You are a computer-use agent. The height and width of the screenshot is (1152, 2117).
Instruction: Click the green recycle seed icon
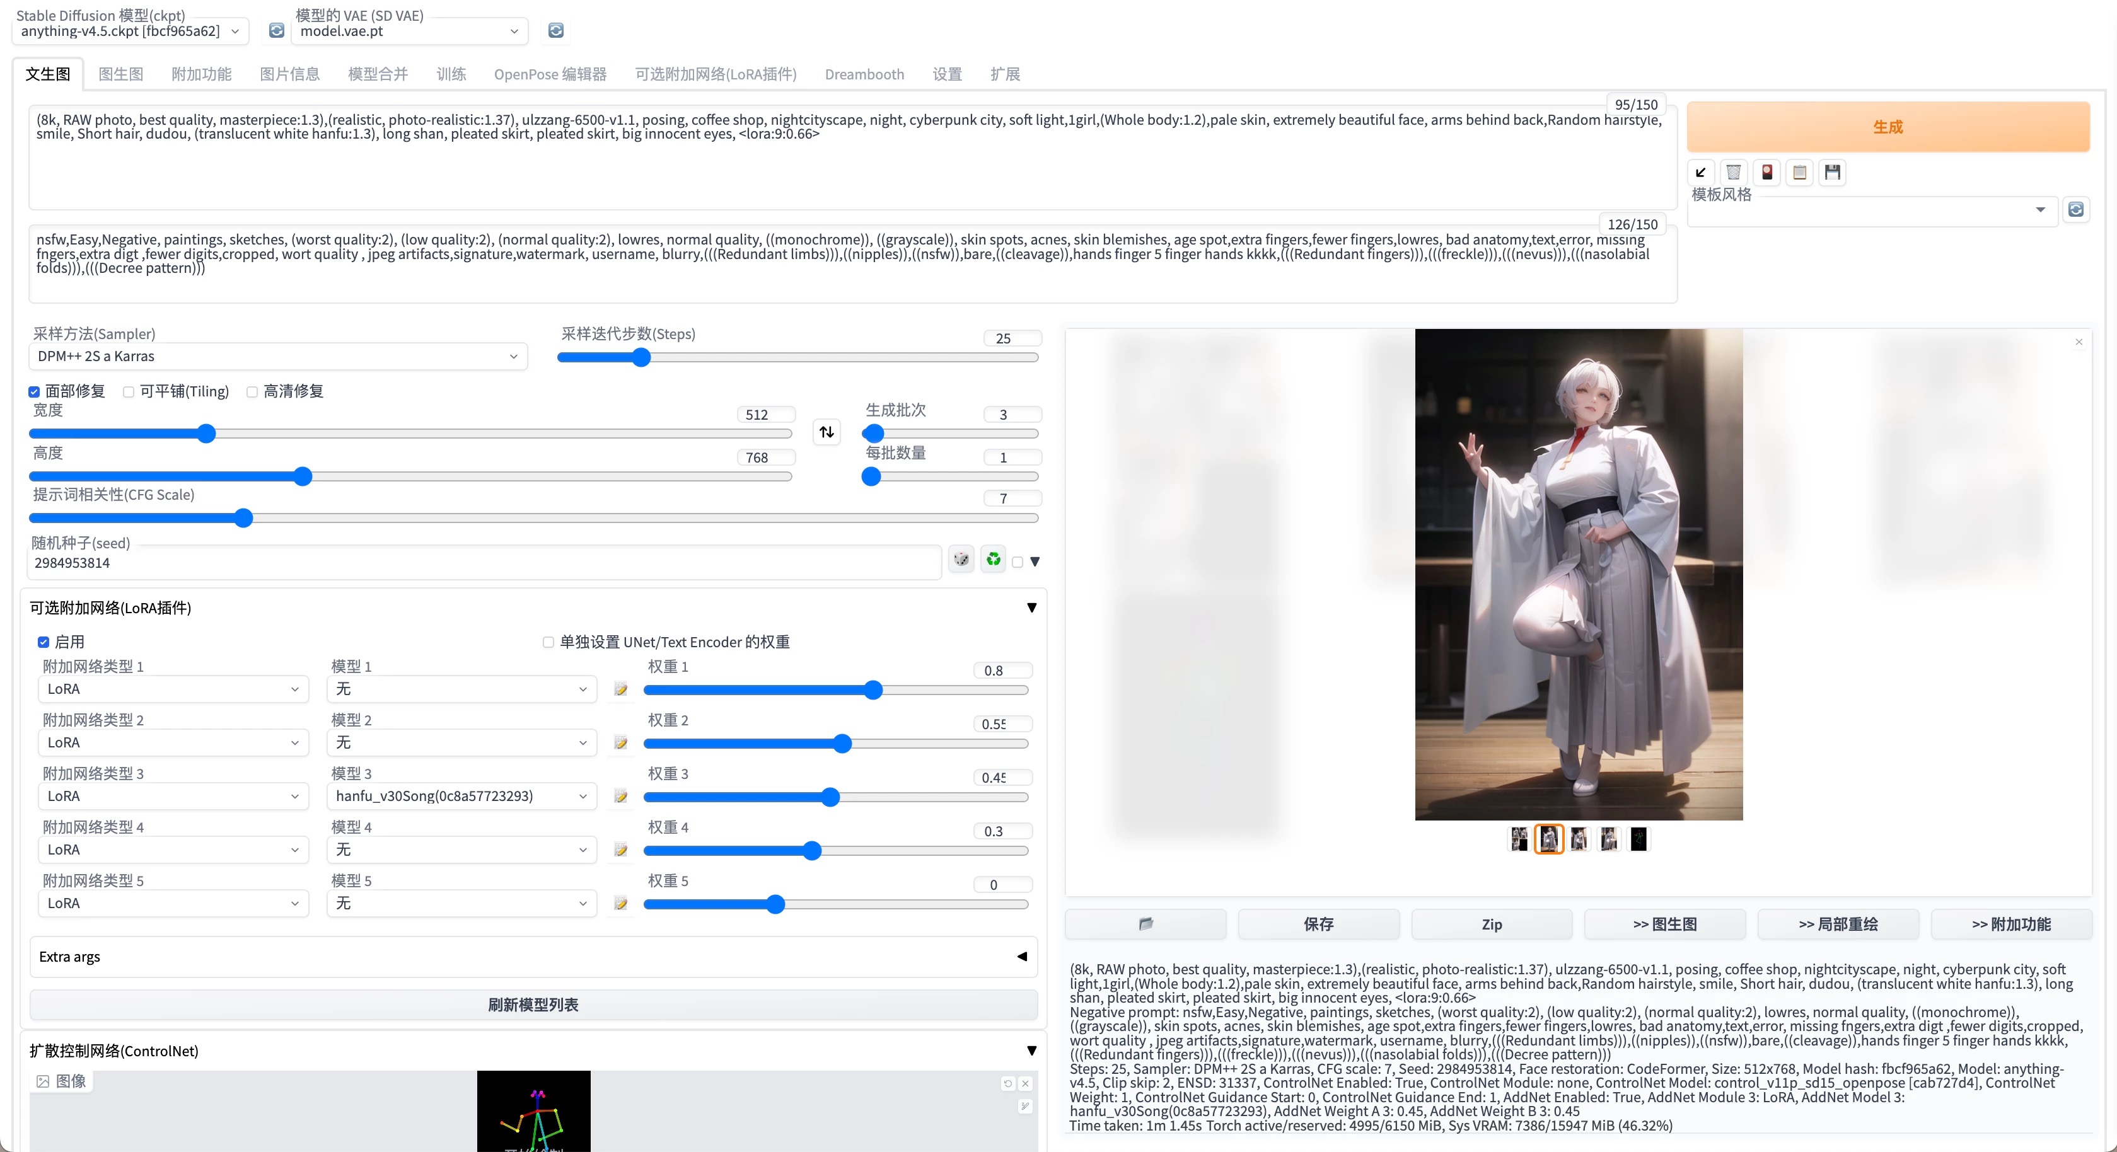[993, 560]
